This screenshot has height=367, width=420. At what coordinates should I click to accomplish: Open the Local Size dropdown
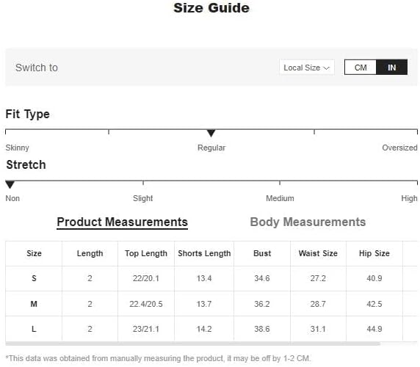click(x=307, y=68)
